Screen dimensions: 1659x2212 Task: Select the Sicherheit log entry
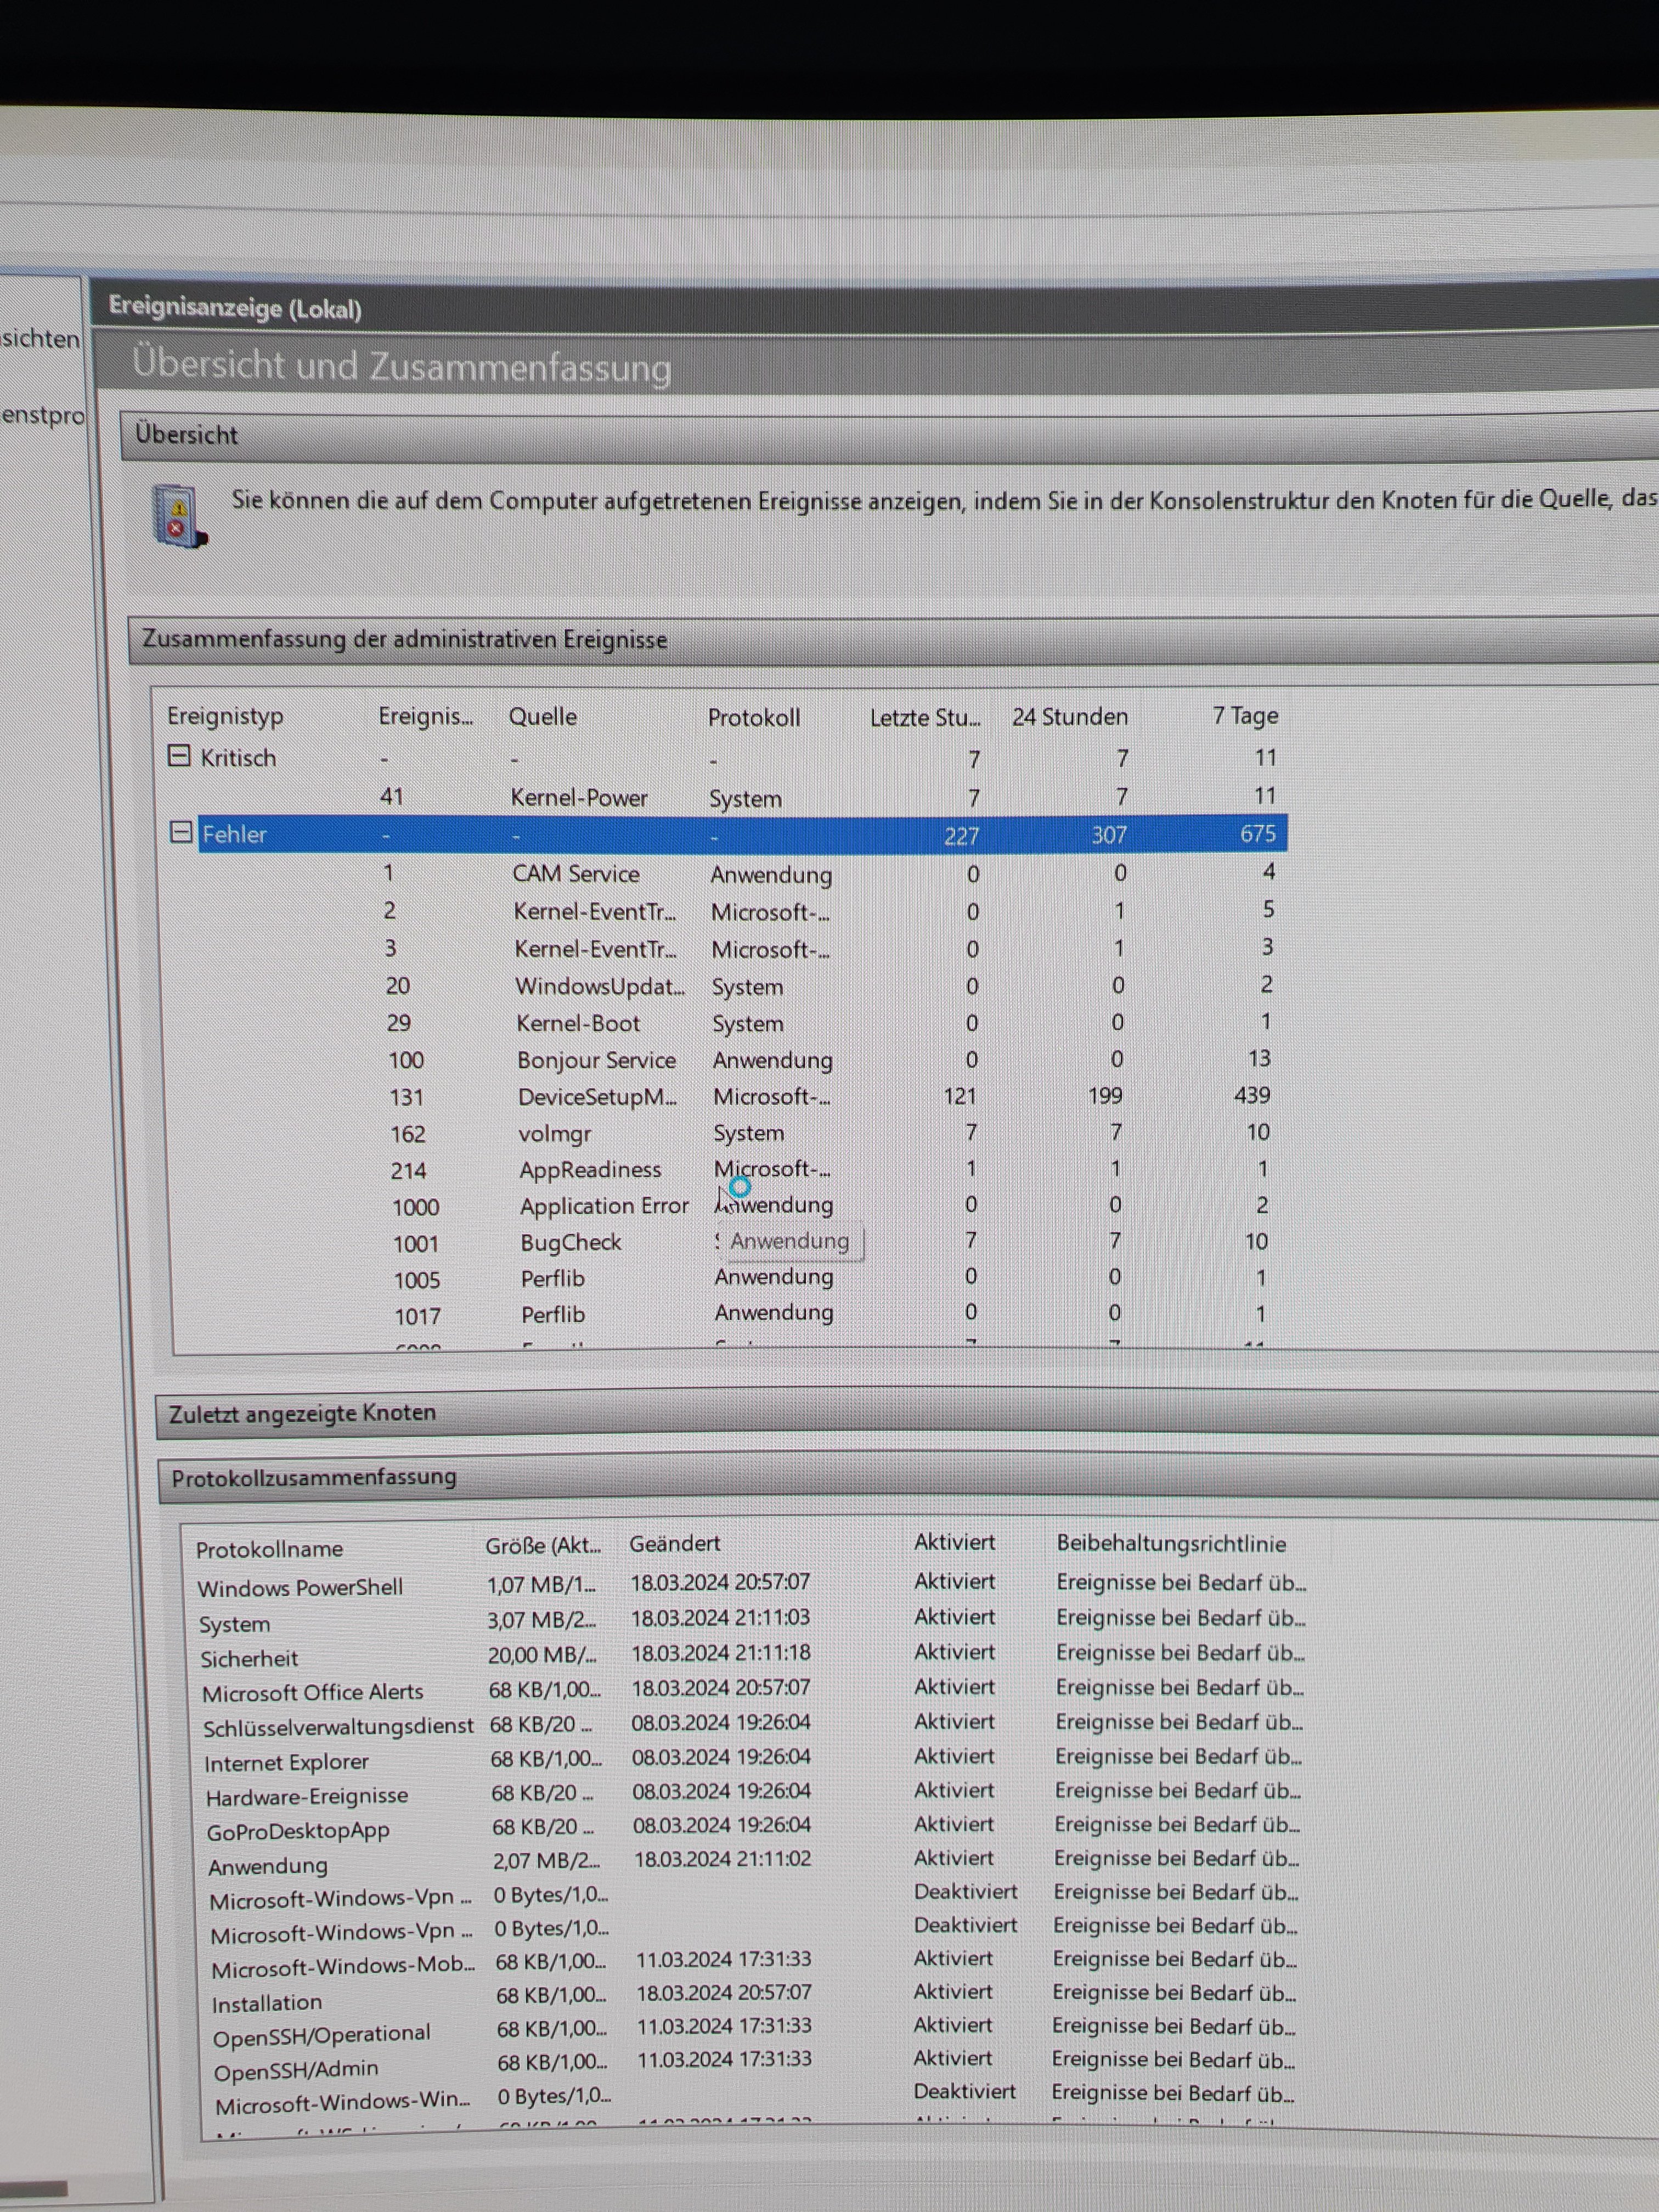click(x=249, y=1659)
